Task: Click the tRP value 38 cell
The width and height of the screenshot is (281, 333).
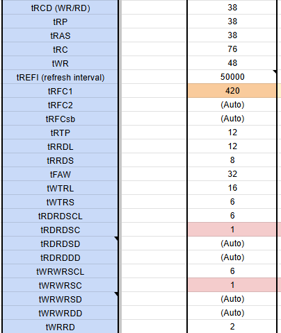Action: point(232,22)
